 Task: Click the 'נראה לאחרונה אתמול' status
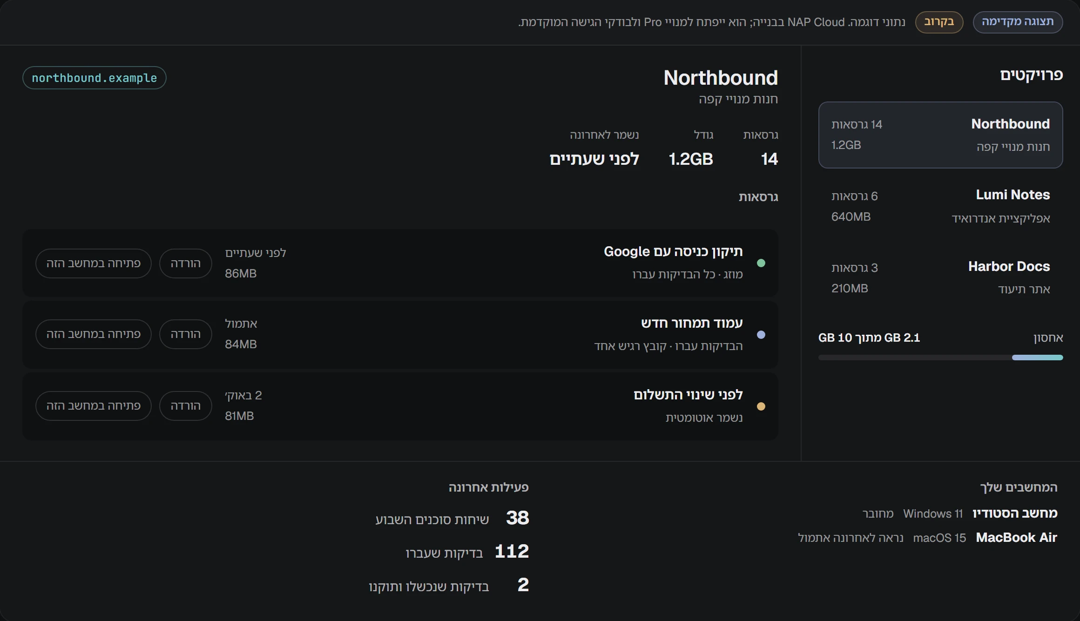850,538
